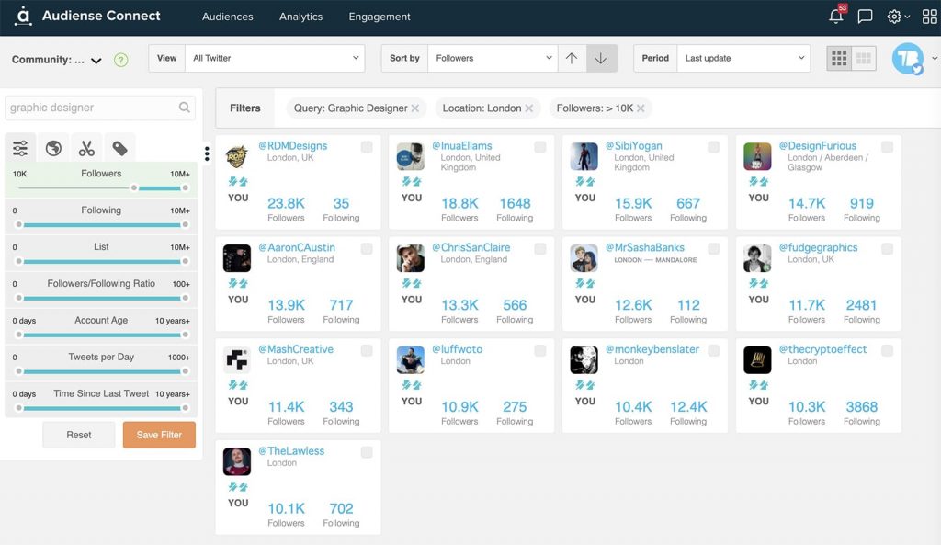Expand the profile avatar dropdown arrow
941x545 pixels.
point(935,58)
